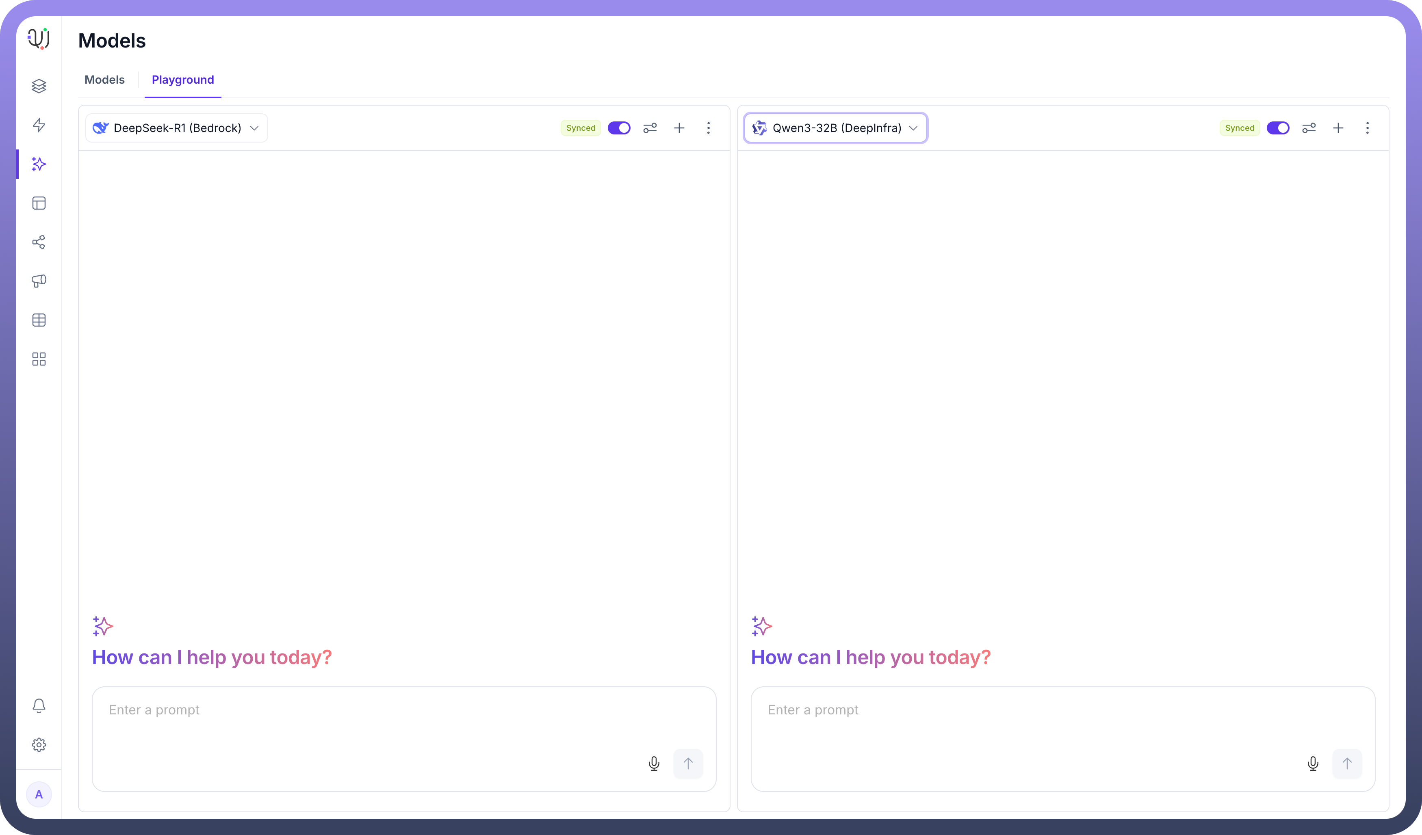Open three-dot menu on DeepSeek-R1 panel
Screen dimensions: 1422x835
[x=708, y=128]
